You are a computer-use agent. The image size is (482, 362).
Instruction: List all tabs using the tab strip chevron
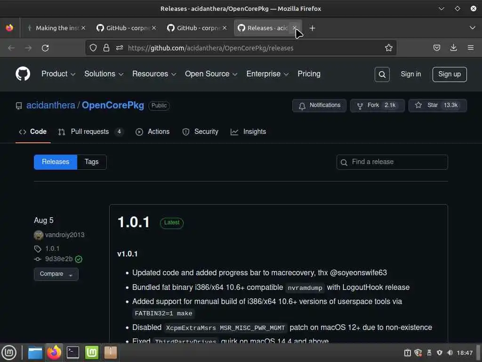(x=473, y=28)
